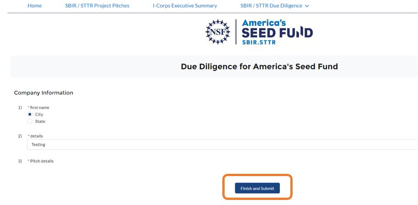Click the Company Information section heading
Screen dimensions: 418x205
click(44, 93)
